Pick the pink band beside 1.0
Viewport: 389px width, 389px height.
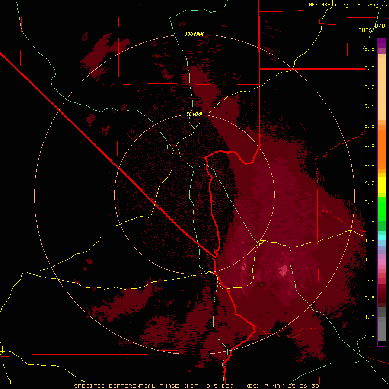click(x=382, y=261)
